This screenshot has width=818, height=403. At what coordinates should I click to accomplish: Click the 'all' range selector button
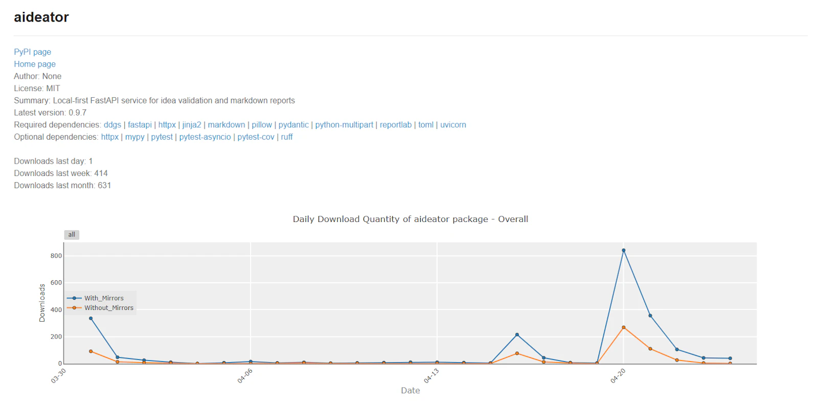click(x=72, y=235)
